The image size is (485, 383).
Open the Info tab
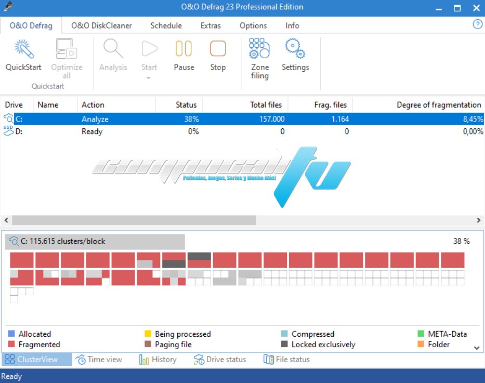pos(292,25)
